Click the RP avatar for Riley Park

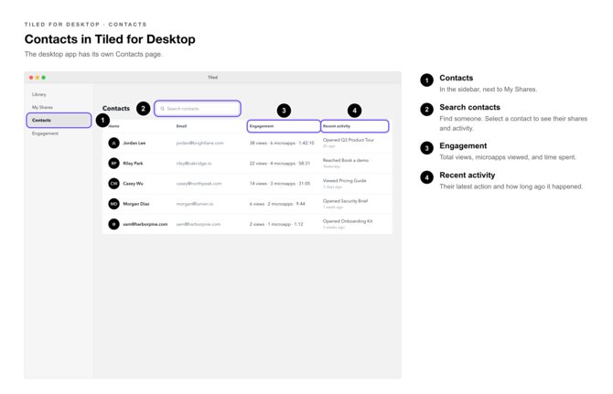113,164
